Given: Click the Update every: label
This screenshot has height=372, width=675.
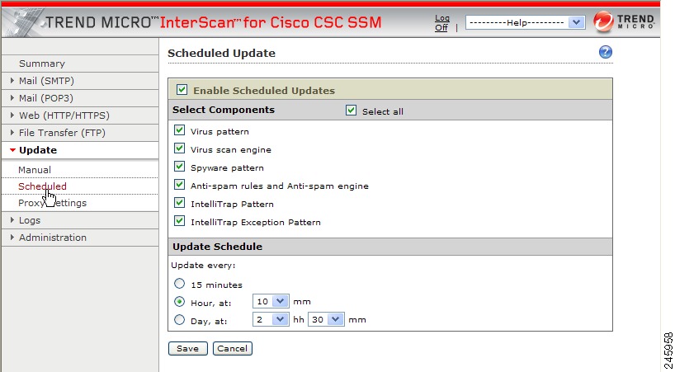Looking at the screenshot, I should 203,266.
